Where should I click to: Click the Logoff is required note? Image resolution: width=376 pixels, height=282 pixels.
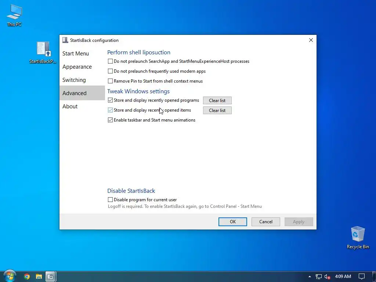185,206
